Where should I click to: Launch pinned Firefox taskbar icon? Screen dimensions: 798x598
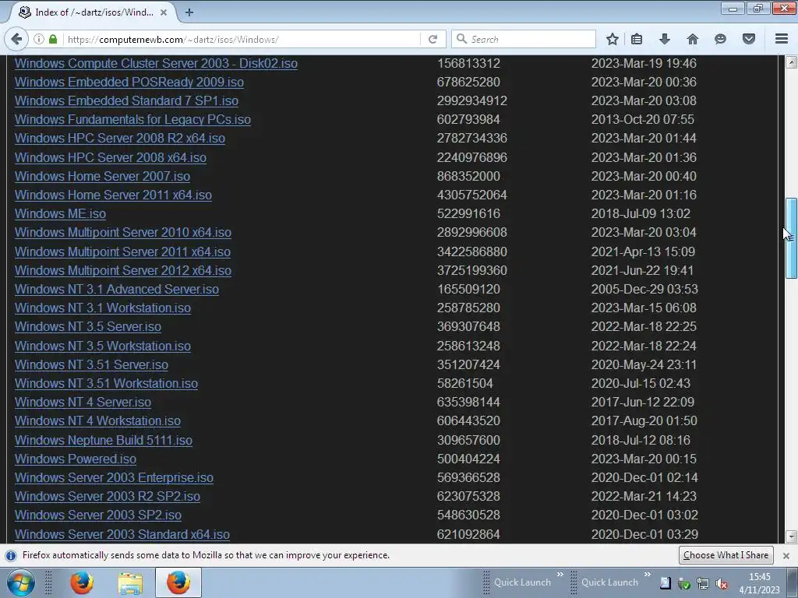click(82, 582)
